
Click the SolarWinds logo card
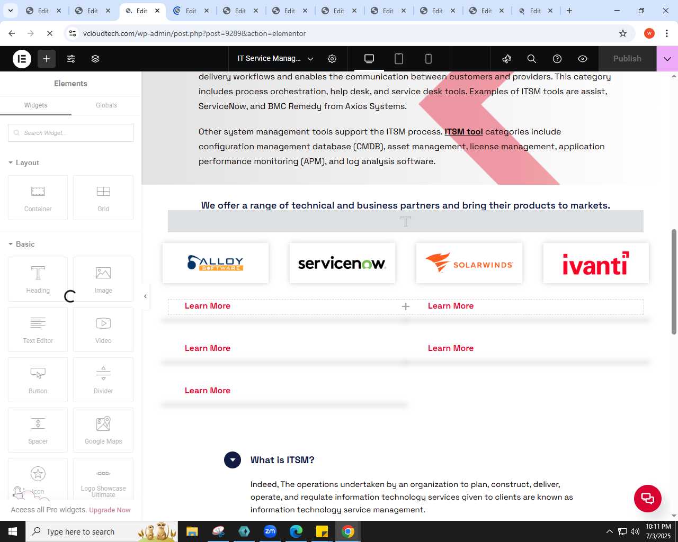[x=469, y=263]
